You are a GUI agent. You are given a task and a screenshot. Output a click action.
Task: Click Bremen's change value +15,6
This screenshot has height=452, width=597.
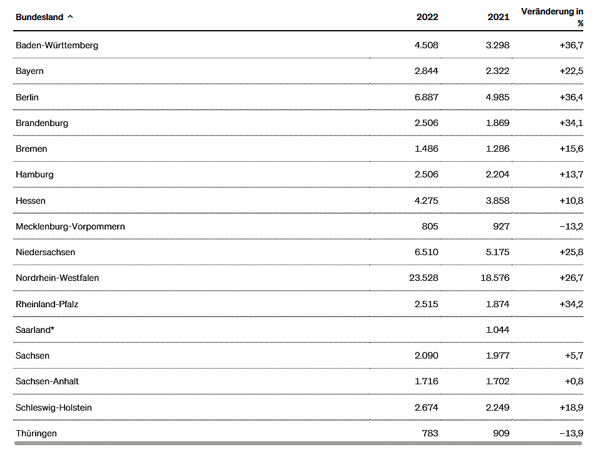pyautogui.click(x=571, y=149)
